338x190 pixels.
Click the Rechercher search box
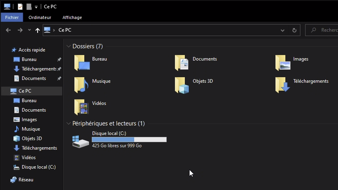pyautogui.click(x=322, y=30)
